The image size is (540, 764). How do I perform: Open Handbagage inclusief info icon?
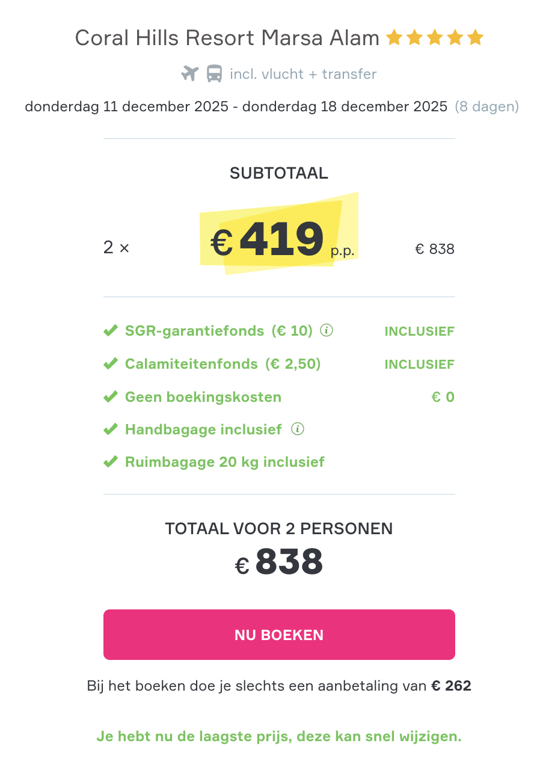coord(297,429)
